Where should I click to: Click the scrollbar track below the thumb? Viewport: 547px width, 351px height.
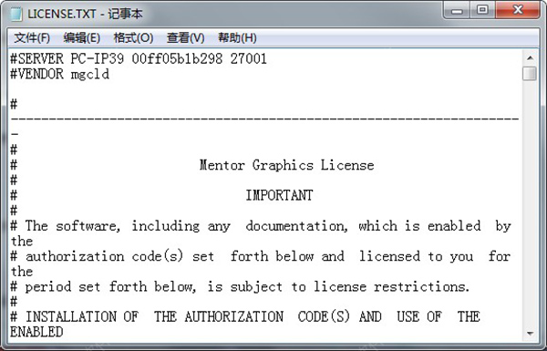530,203
